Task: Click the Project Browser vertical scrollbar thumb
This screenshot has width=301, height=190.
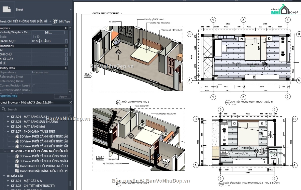Action: coord(70,184)
